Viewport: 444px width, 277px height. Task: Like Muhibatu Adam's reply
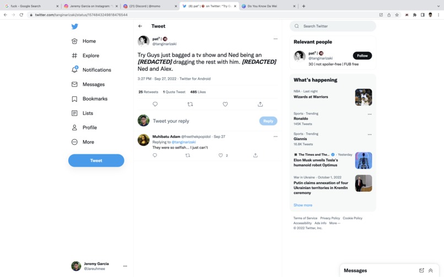(x=220, y=155)
